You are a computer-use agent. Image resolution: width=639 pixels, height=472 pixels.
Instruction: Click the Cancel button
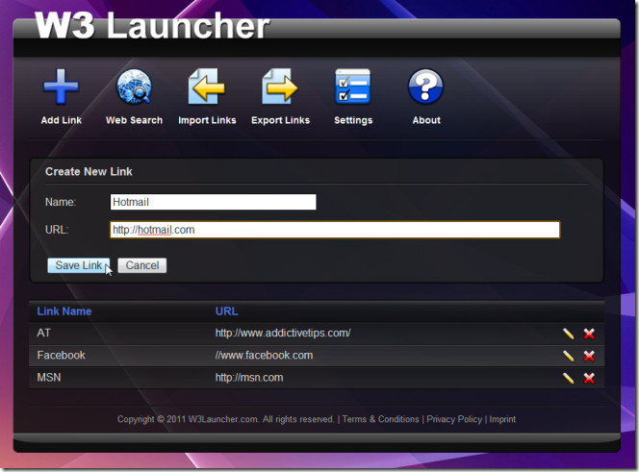tap(142, 265)
